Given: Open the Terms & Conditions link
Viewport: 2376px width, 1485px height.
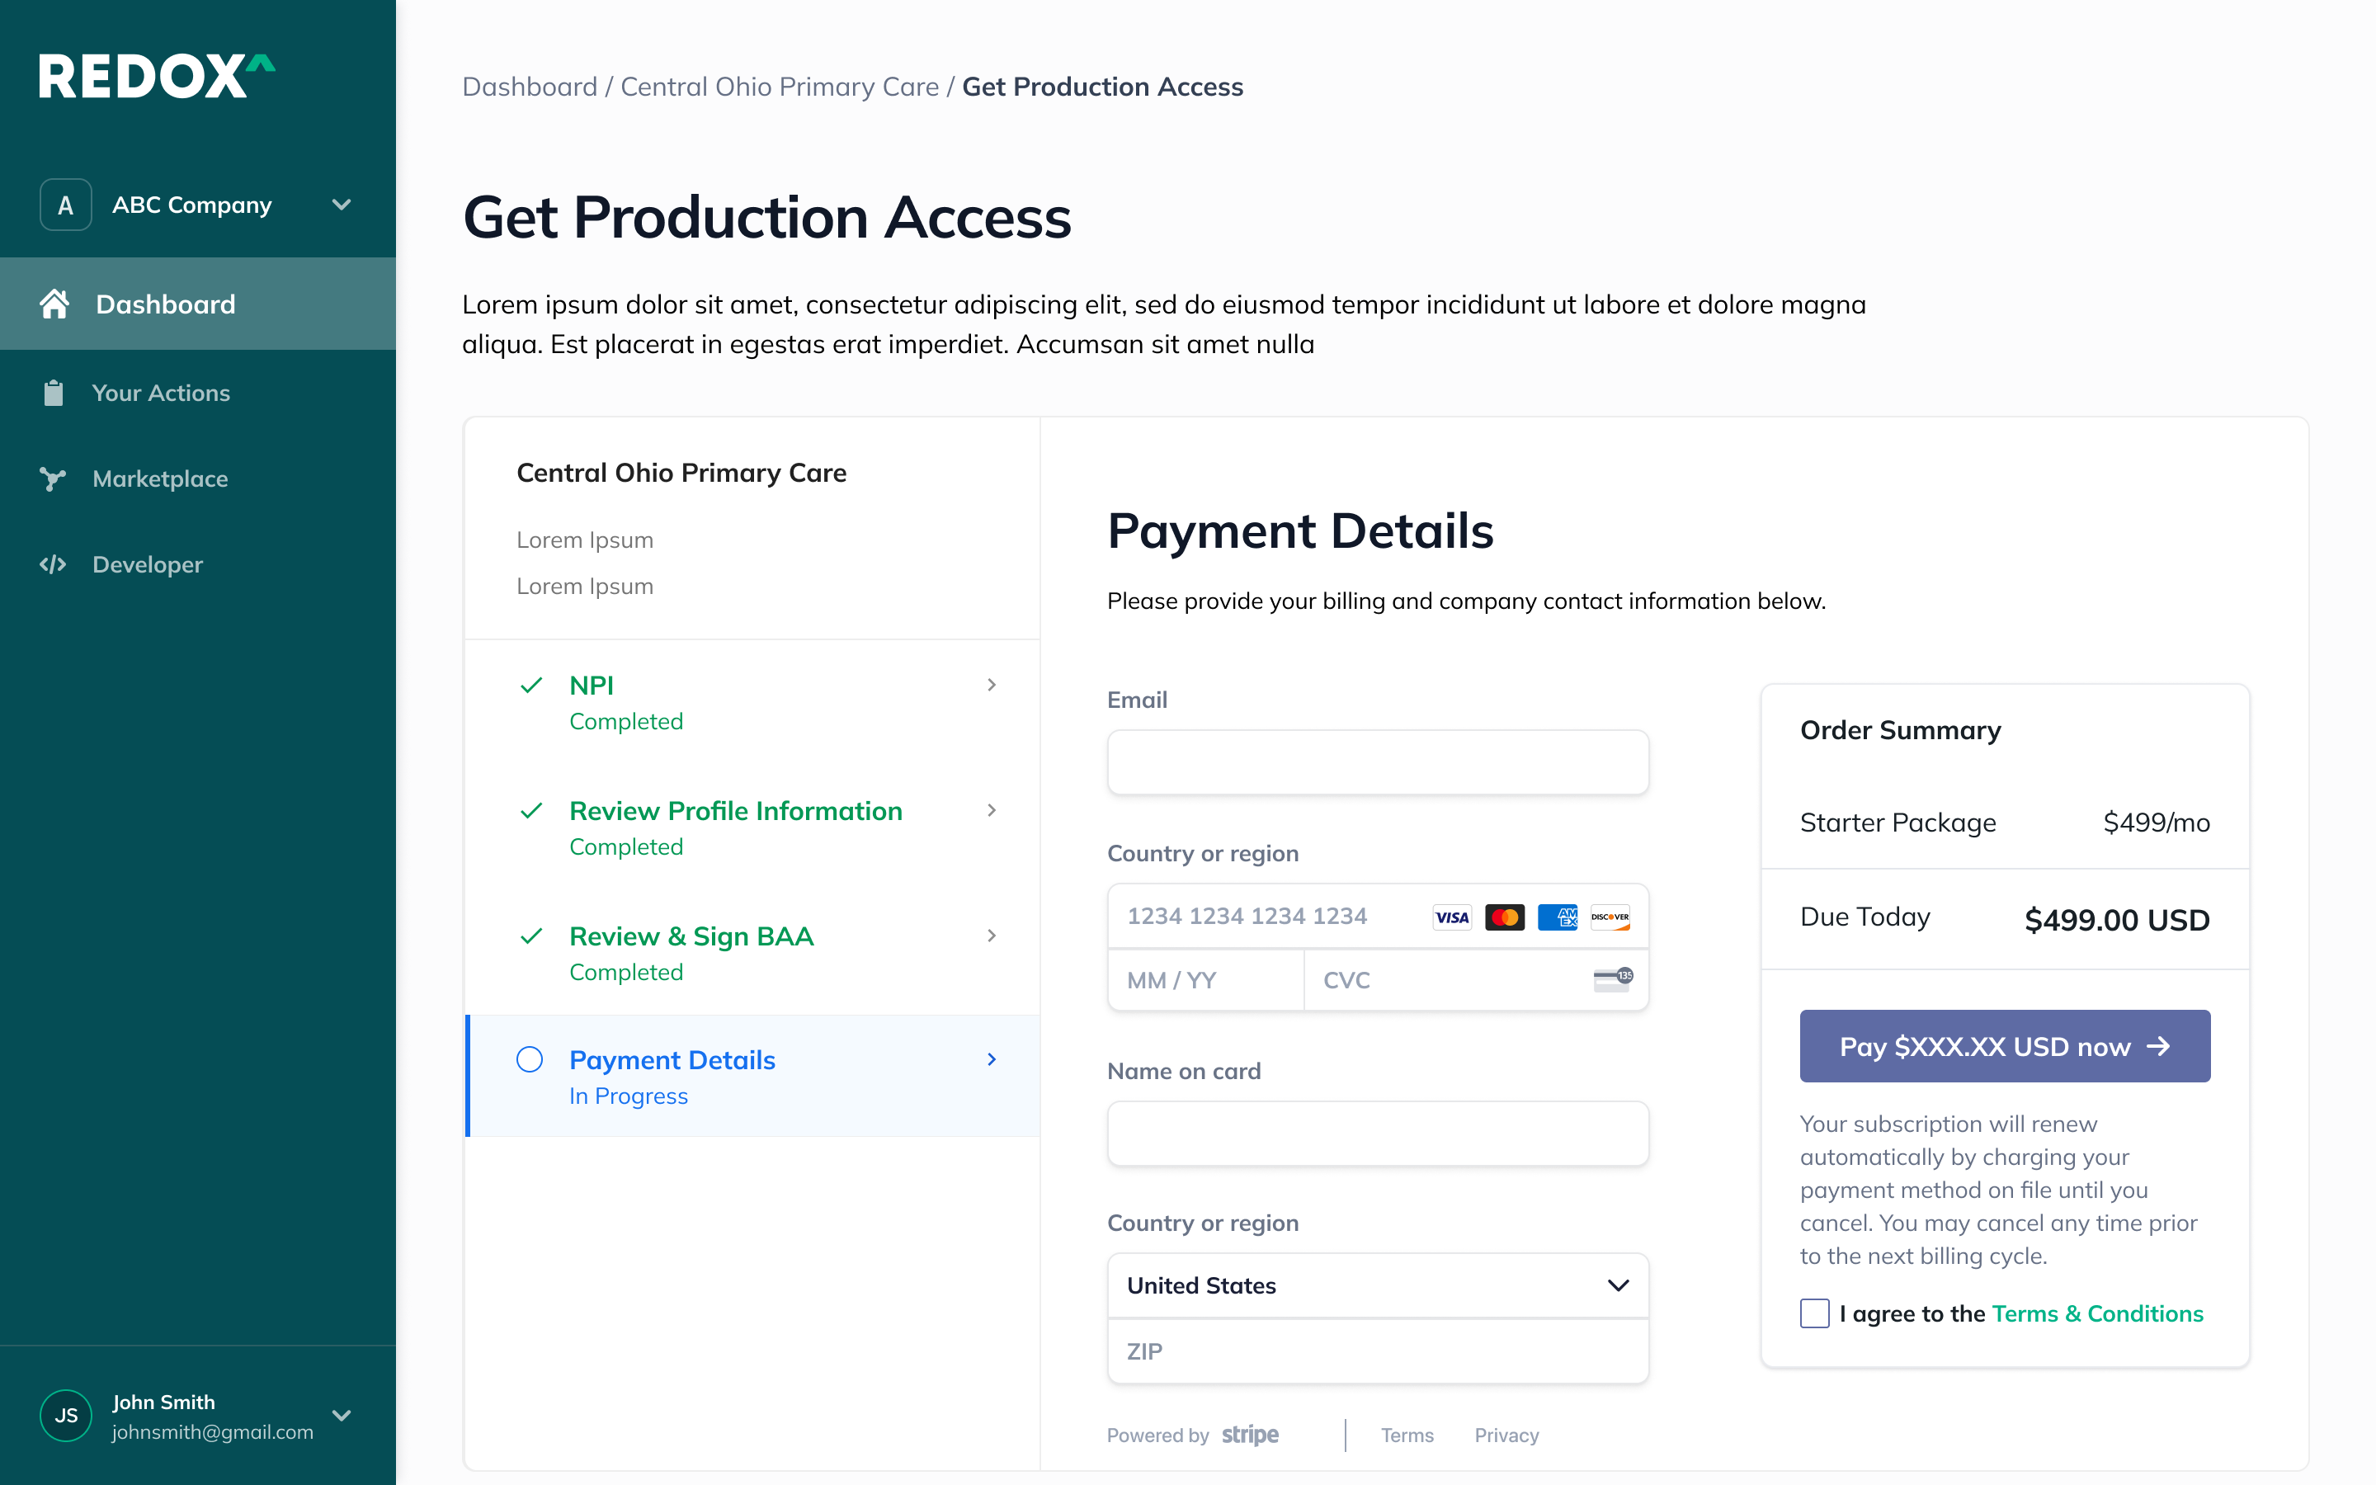Looking at the screenshot, I should (2097, 1313).
